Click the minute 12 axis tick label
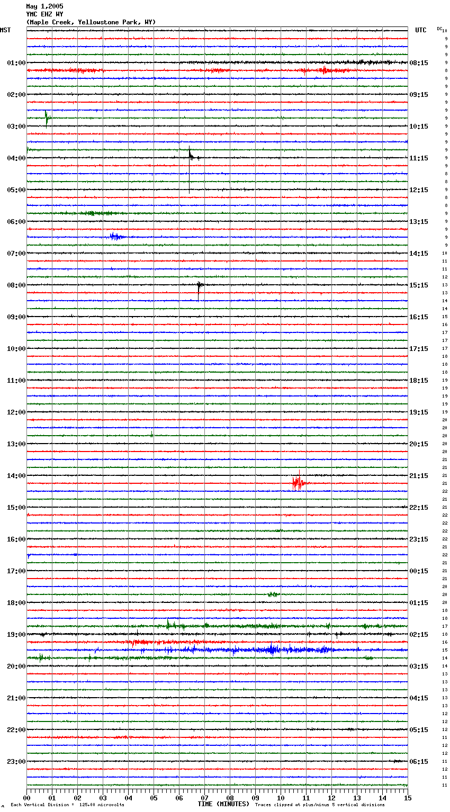The width and height of the screenshot is (450, 812). point(331,798)
